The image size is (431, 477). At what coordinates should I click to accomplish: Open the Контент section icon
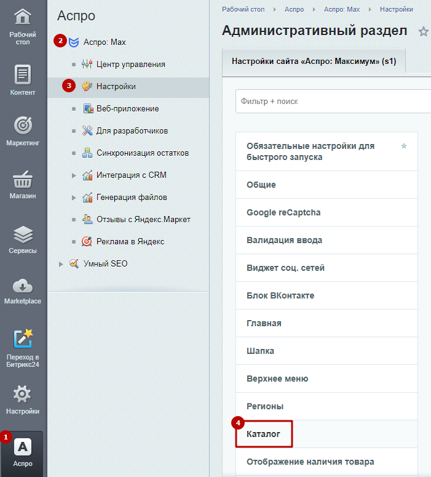pyautogui.click(x=23, y=74)
